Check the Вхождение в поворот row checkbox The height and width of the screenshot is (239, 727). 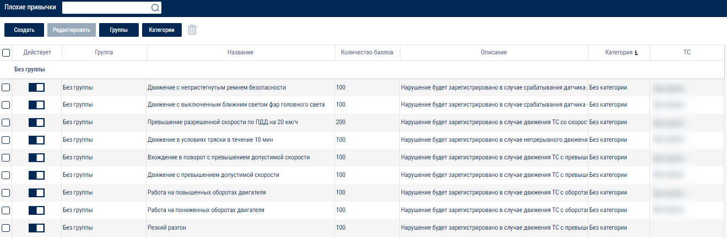pyautogui.click(x=6, y=158)
